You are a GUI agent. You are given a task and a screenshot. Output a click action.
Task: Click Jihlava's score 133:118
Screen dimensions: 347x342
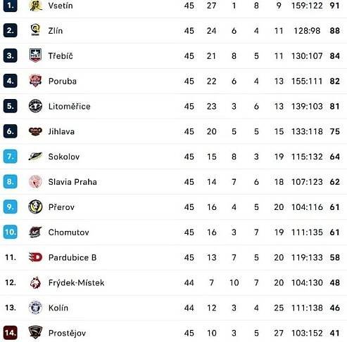[x=307, y=131]
